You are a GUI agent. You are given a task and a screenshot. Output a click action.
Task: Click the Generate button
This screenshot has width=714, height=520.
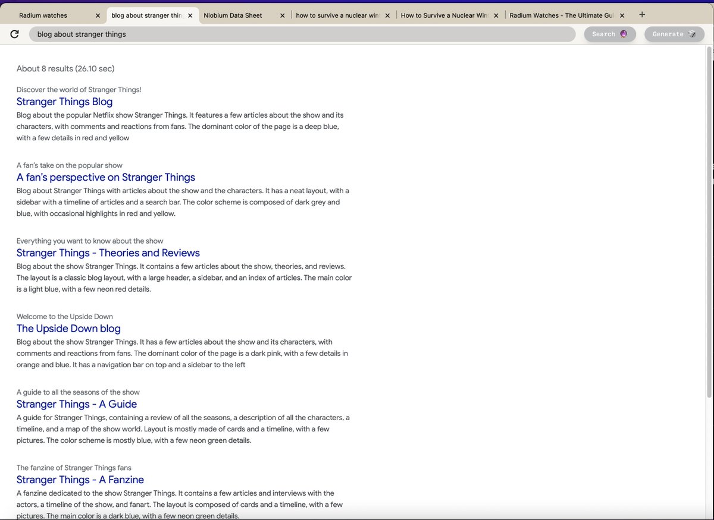[674, 34]
